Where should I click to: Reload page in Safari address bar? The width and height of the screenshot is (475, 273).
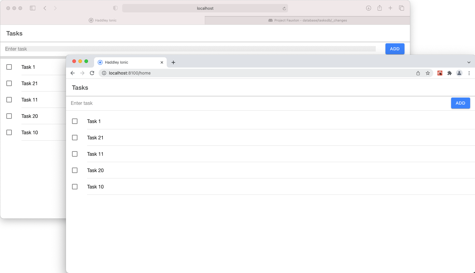pyautogui.click(x=284, y=8)
